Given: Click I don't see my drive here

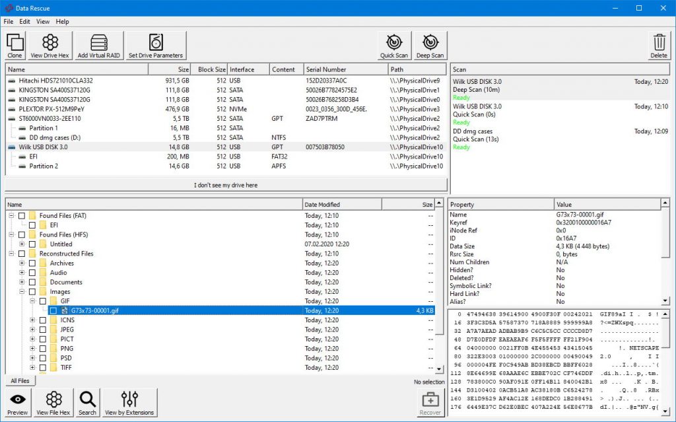Looking at the screenshot, I should coord(225,185).
